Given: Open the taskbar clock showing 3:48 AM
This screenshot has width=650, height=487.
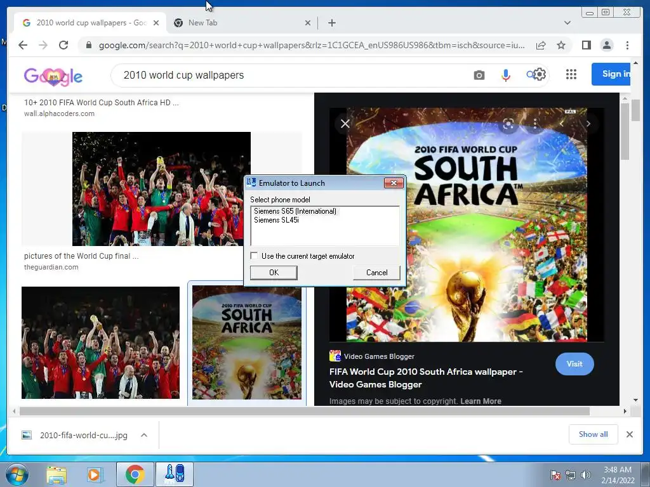Looking at the screenshot, I should tap(617, 475).
